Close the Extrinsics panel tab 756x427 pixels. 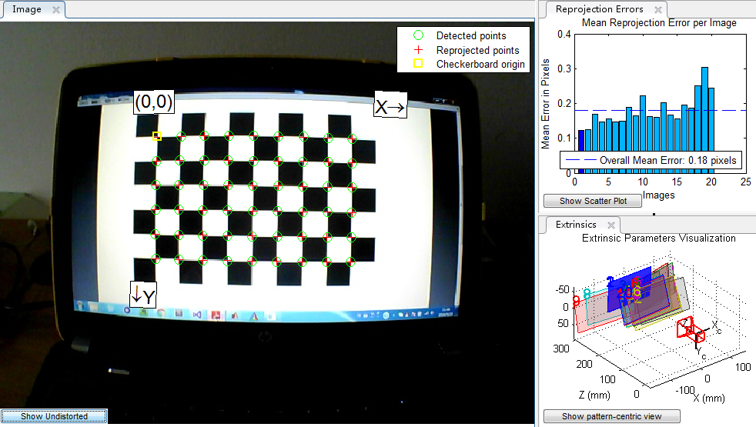click(610, 225)
